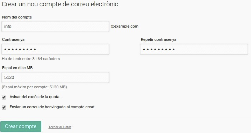The height and width of the screenshot is (133, 251).
Task: Select the Repetir contrasenya password field
Action: click(x=194, y=49)
